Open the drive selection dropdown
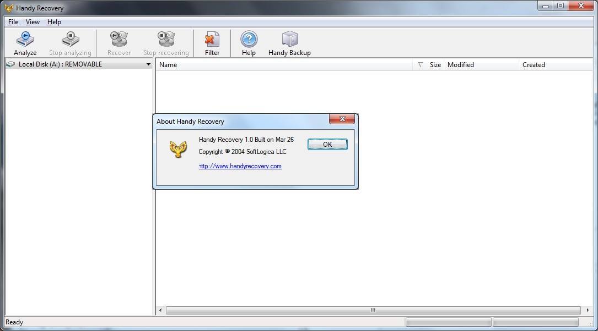Image resolution: width=598 pixels, height=331 pixels. [148, 64]
